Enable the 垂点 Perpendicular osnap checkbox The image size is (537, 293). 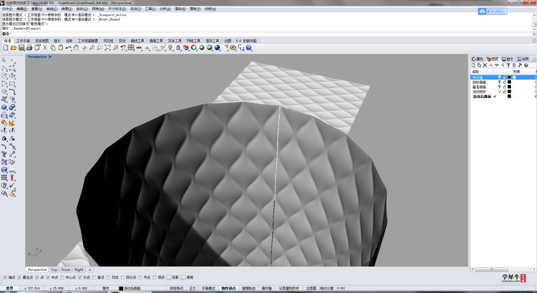tap(94, 278)
